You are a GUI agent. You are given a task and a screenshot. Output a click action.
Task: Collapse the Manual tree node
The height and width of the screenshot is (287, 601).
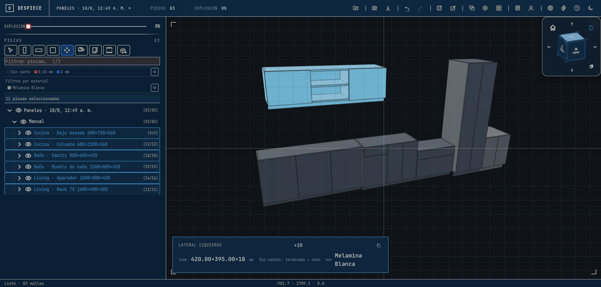tap(15, 122)
